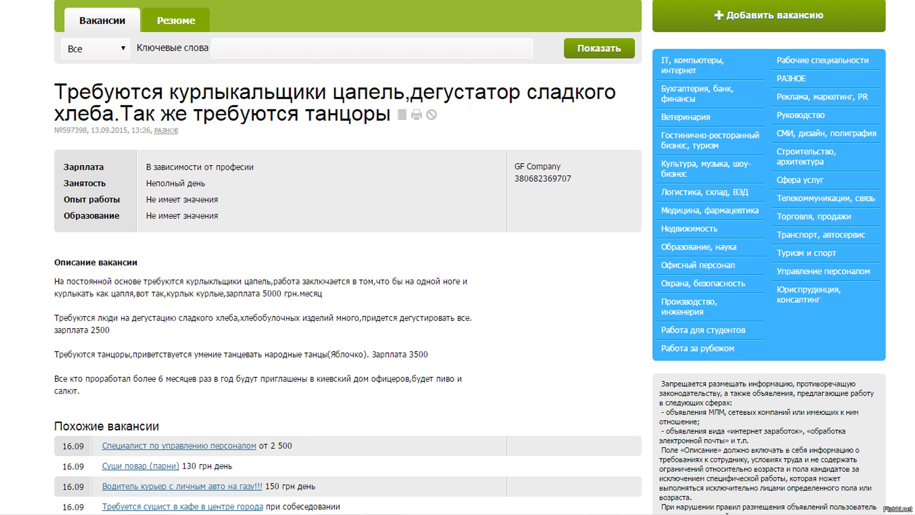Open Сфера услуг category
This screenshot has width=915, height=515.
800,180
